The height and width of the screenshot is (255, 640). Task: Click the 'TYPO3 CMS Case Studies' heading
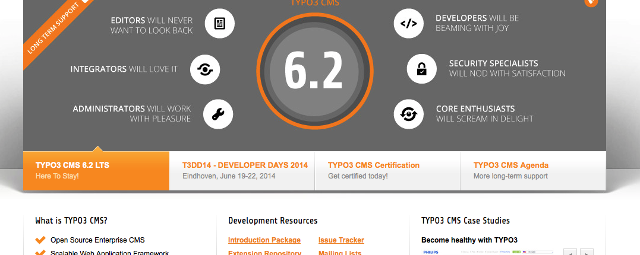click(x=465, y=221)
